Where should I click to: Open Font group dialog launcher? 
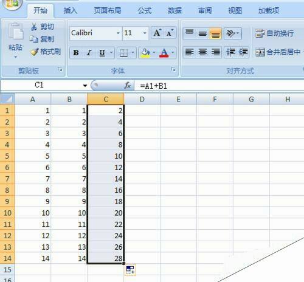tap(173, 69)
